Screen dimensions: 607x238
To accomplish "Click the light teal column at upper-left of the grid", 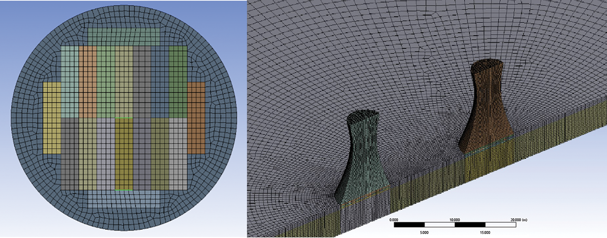I will pos(70,82).
